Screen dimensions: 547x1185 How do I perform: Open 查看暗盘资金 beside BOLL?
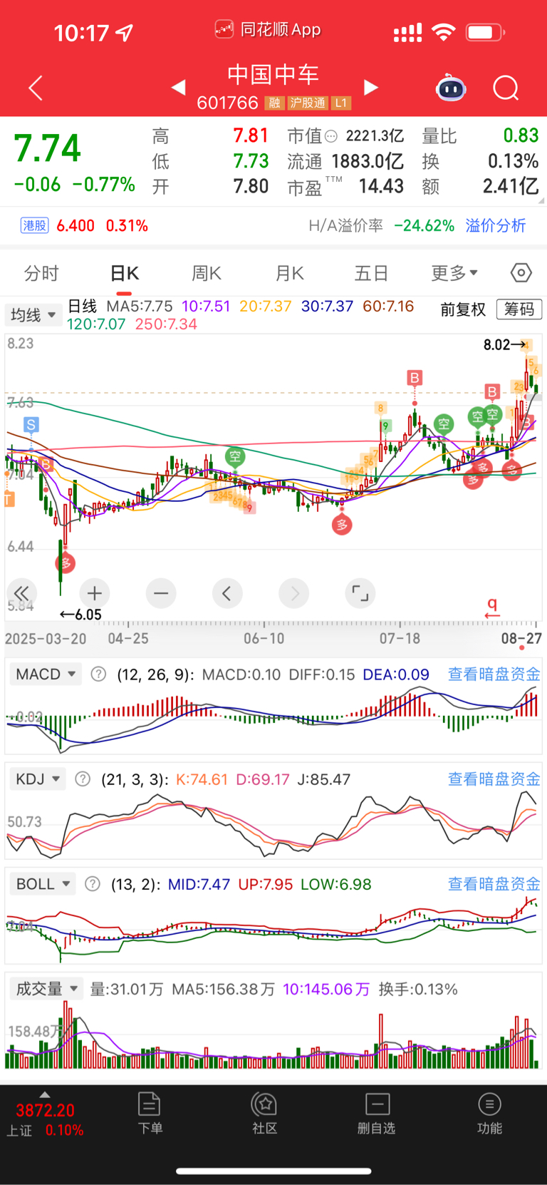click(x=494, y=884)
